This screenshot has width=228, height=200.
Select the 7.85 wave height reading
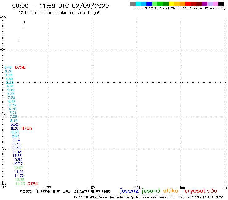point(14,117)
